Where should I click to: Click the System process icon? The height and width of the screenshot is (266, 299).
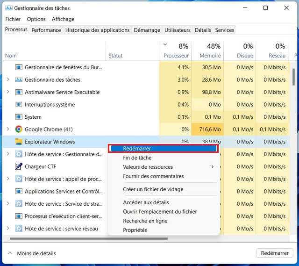coord(19,117)
